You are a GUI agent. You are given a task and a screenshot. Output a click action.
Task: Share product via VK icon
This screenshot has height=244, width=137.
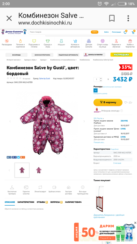9,157
